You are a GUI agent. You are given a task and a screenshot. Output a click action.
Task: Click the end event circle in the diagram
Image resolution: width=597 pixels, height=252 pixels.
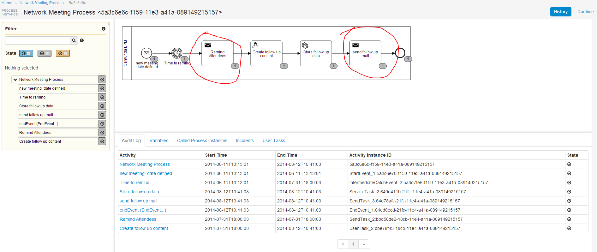coord(400,53)
